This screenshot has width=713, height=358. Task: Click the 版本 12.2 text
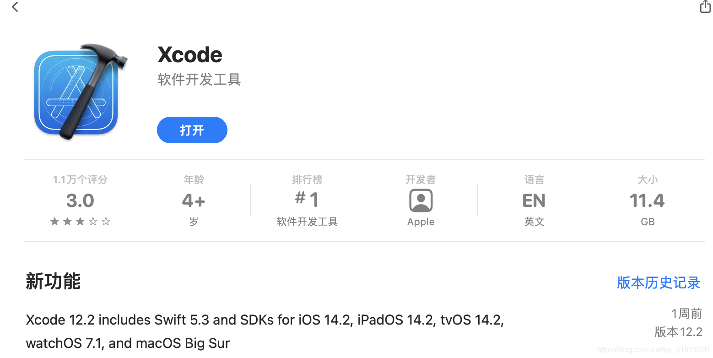[x=679, y=332]
